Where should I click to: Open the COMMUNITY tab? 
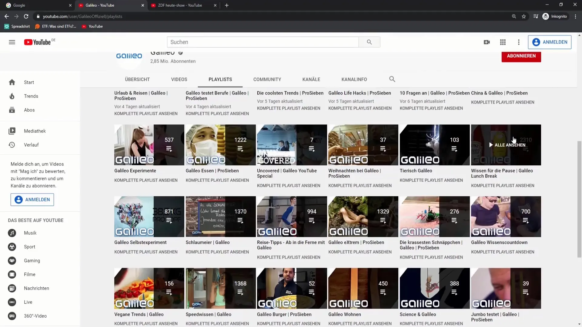(267, 79)
